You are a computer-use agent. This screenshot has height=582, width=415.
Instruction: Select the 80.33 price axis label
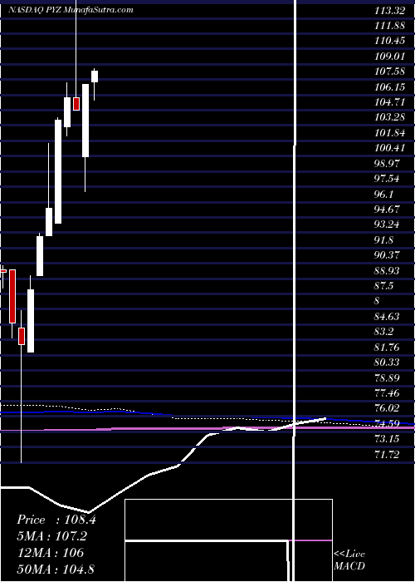pyautogui.click(x=388, y=363)
